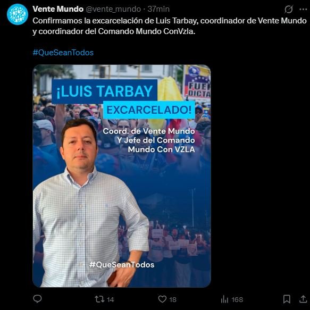Click the Grok explain-post icon
310x310 pixels.
click(289, 9)
